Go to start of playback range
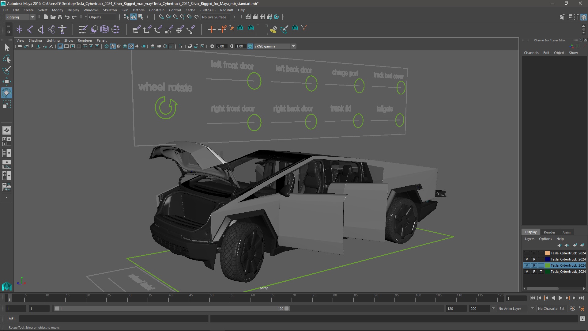The width and height of the screenshot is (588, 331). [532, 298]
